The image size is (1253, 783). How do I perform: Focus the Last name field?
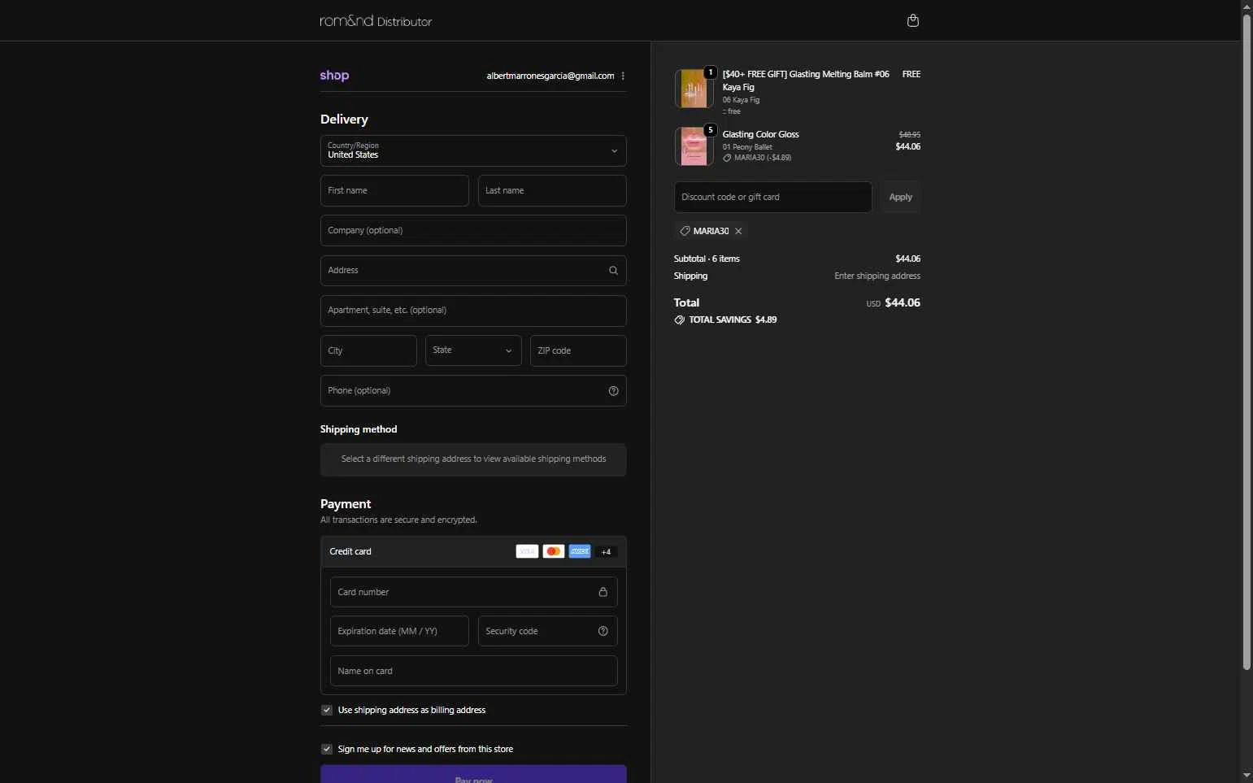552,190
